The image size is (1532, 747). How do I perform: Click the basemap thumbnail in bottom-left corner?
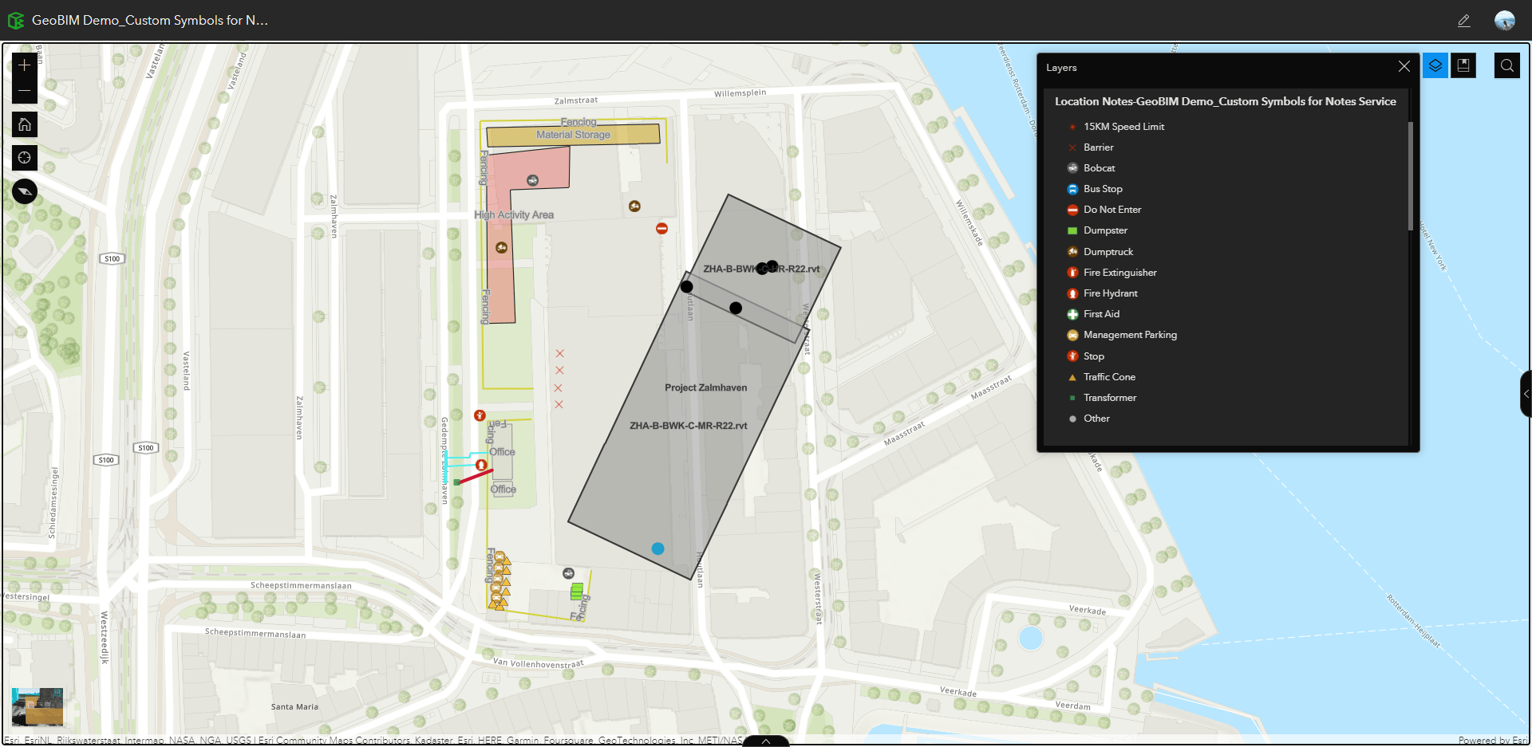coord(37,706)
